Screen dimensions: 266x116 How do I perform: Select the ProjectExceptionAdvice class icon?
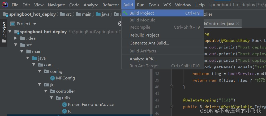[64, 105]
